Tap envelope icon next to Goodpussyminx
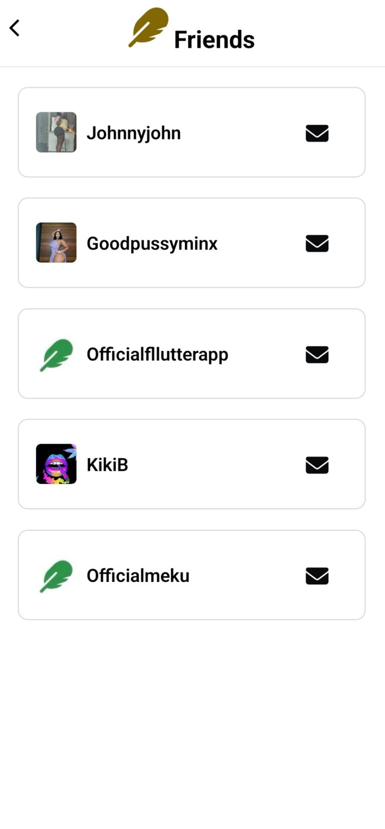This screenshot has height=829, width=385. 317,244
